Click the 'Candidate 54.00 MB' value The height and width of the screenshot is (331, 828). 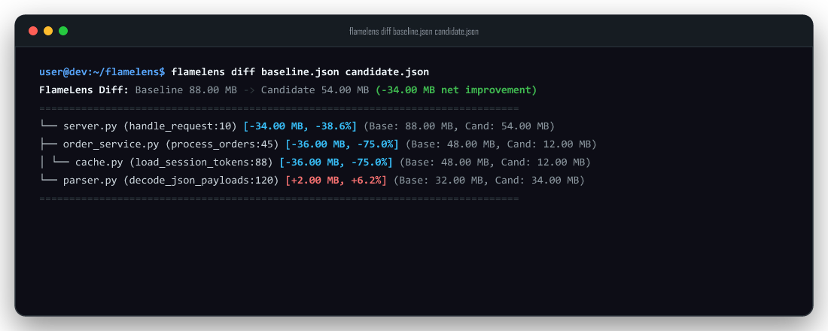tap(315, 90)
